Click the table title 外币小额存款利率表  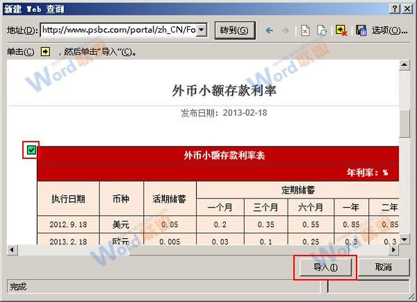(x=224, y=156)
